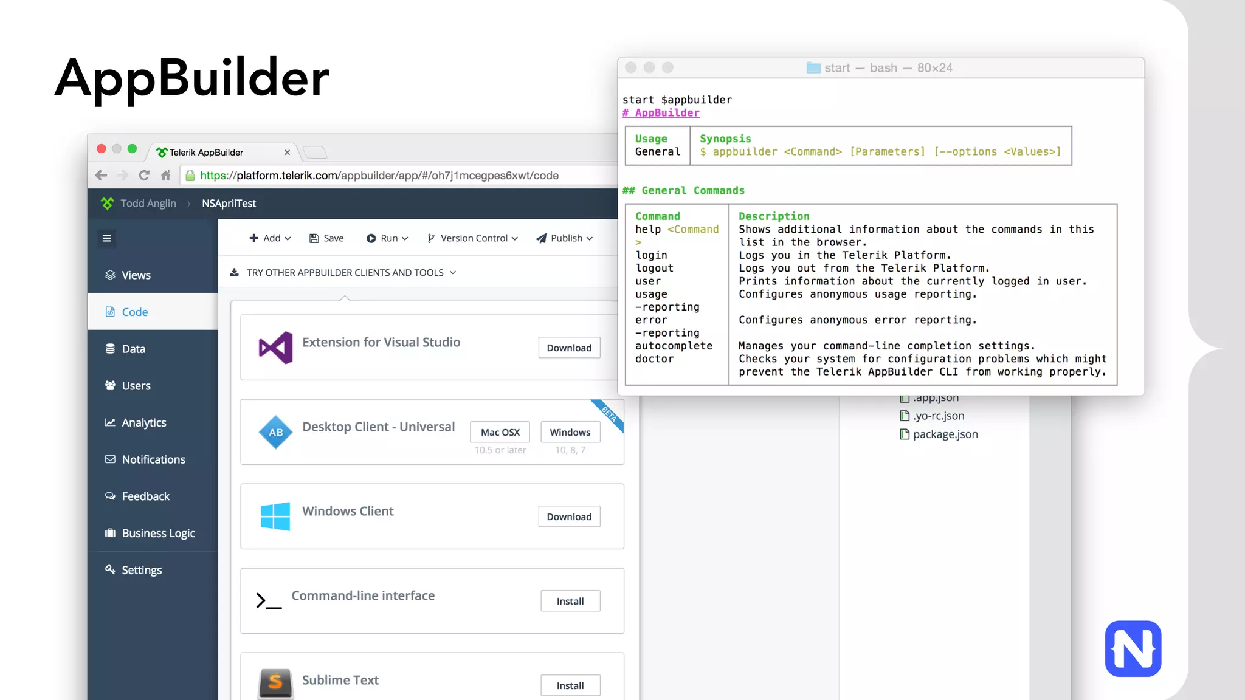Click NSAprilTest project breadcrumb

(x=229, y=204)
